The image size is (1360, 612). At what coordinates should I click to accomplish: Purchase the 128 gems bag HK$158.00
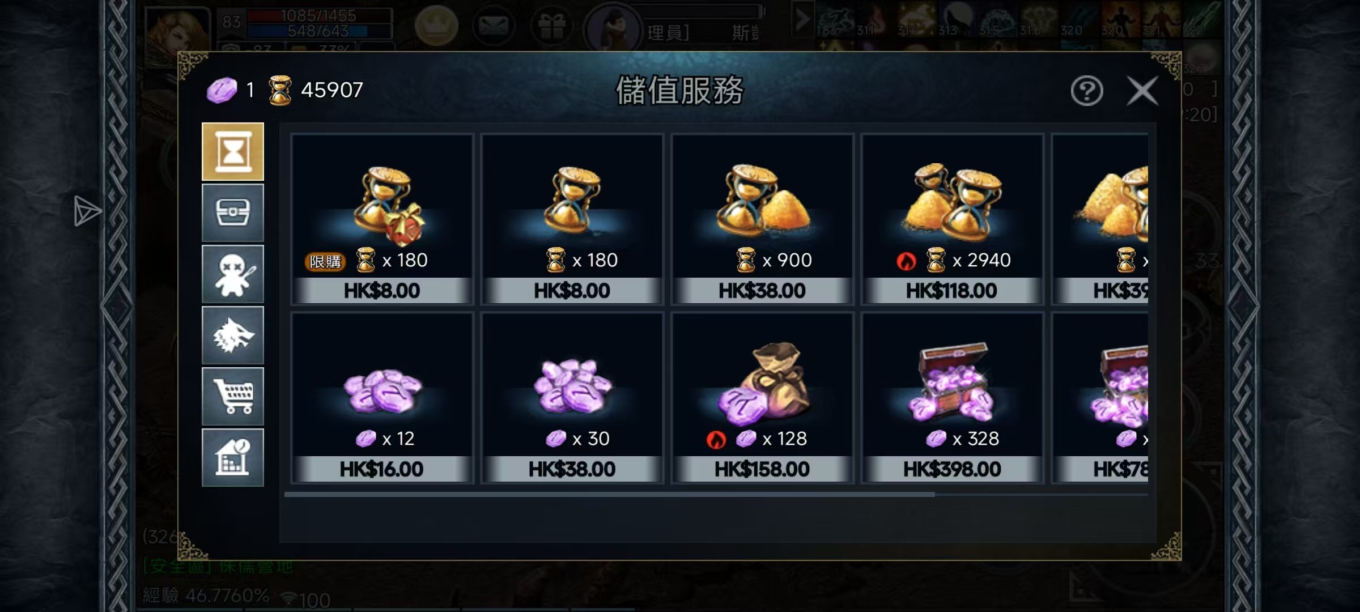click(x=762, y=398)
